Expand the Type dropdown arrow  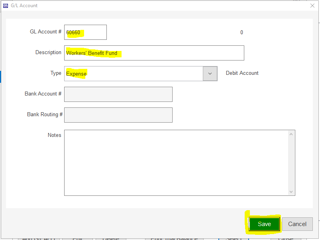coord(210,74)
